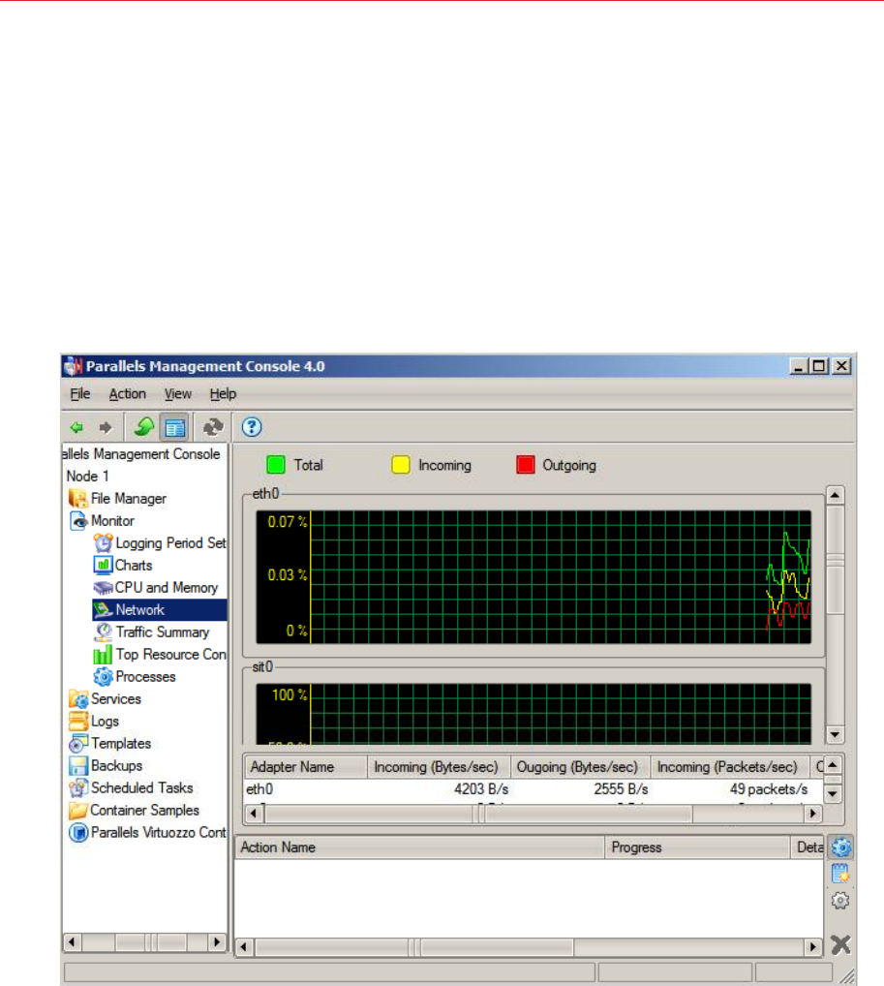Click the green refresh arrow toolbar icon
Image resolution: width=884 pixels, height=986 pixels.
144,427
